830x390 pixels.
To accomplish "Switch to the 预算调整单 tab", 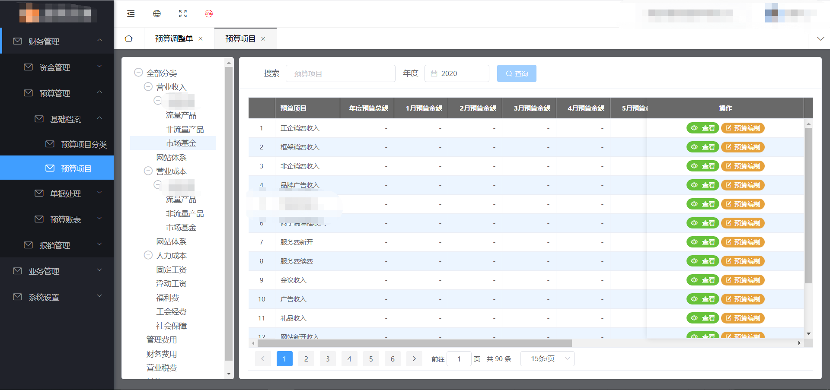I will tap(174, 39).
